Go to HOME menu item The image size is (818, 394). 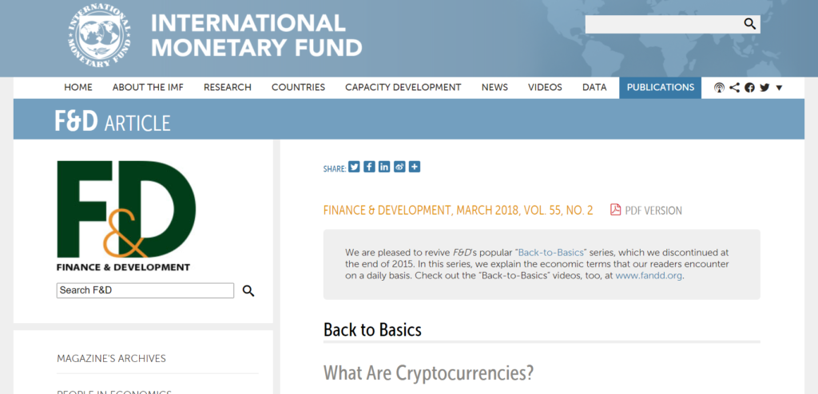coord(78,88)
